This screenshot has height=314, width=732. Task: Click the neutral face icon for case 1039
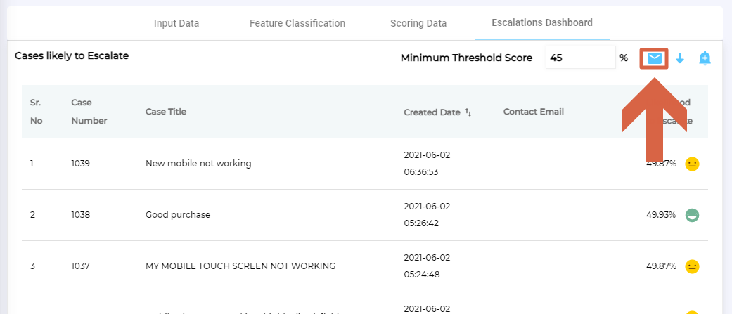click(692, 164)
